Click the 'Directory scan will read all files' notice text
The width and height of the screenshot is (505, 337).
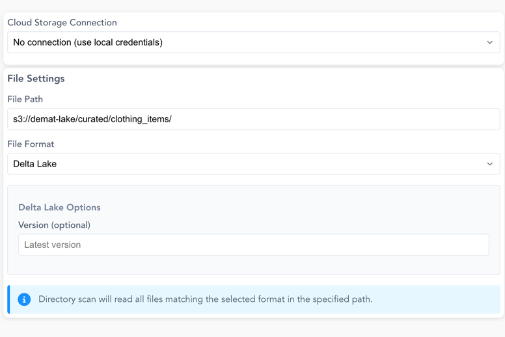click(x=206, y=299)
